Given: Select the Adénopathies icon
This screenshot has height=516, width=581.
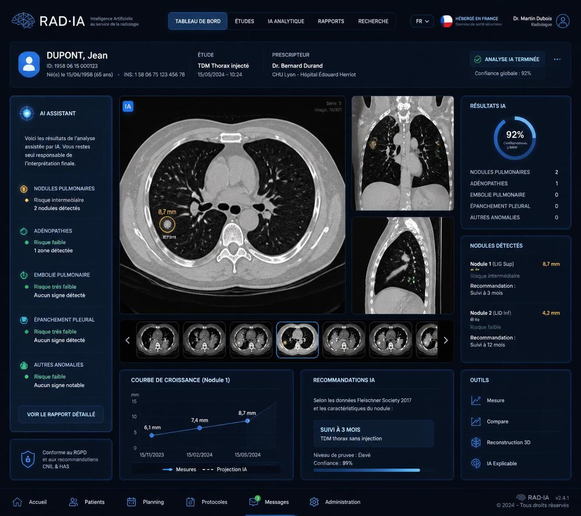Looking at the screenshot, I should (24, 231).
